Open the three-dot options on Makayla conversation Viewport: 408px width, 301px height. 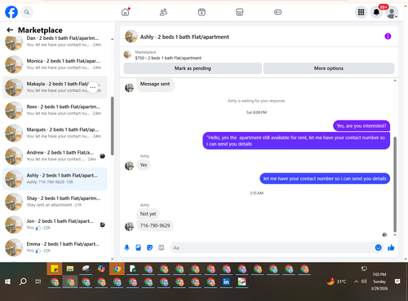coord(93,87)
